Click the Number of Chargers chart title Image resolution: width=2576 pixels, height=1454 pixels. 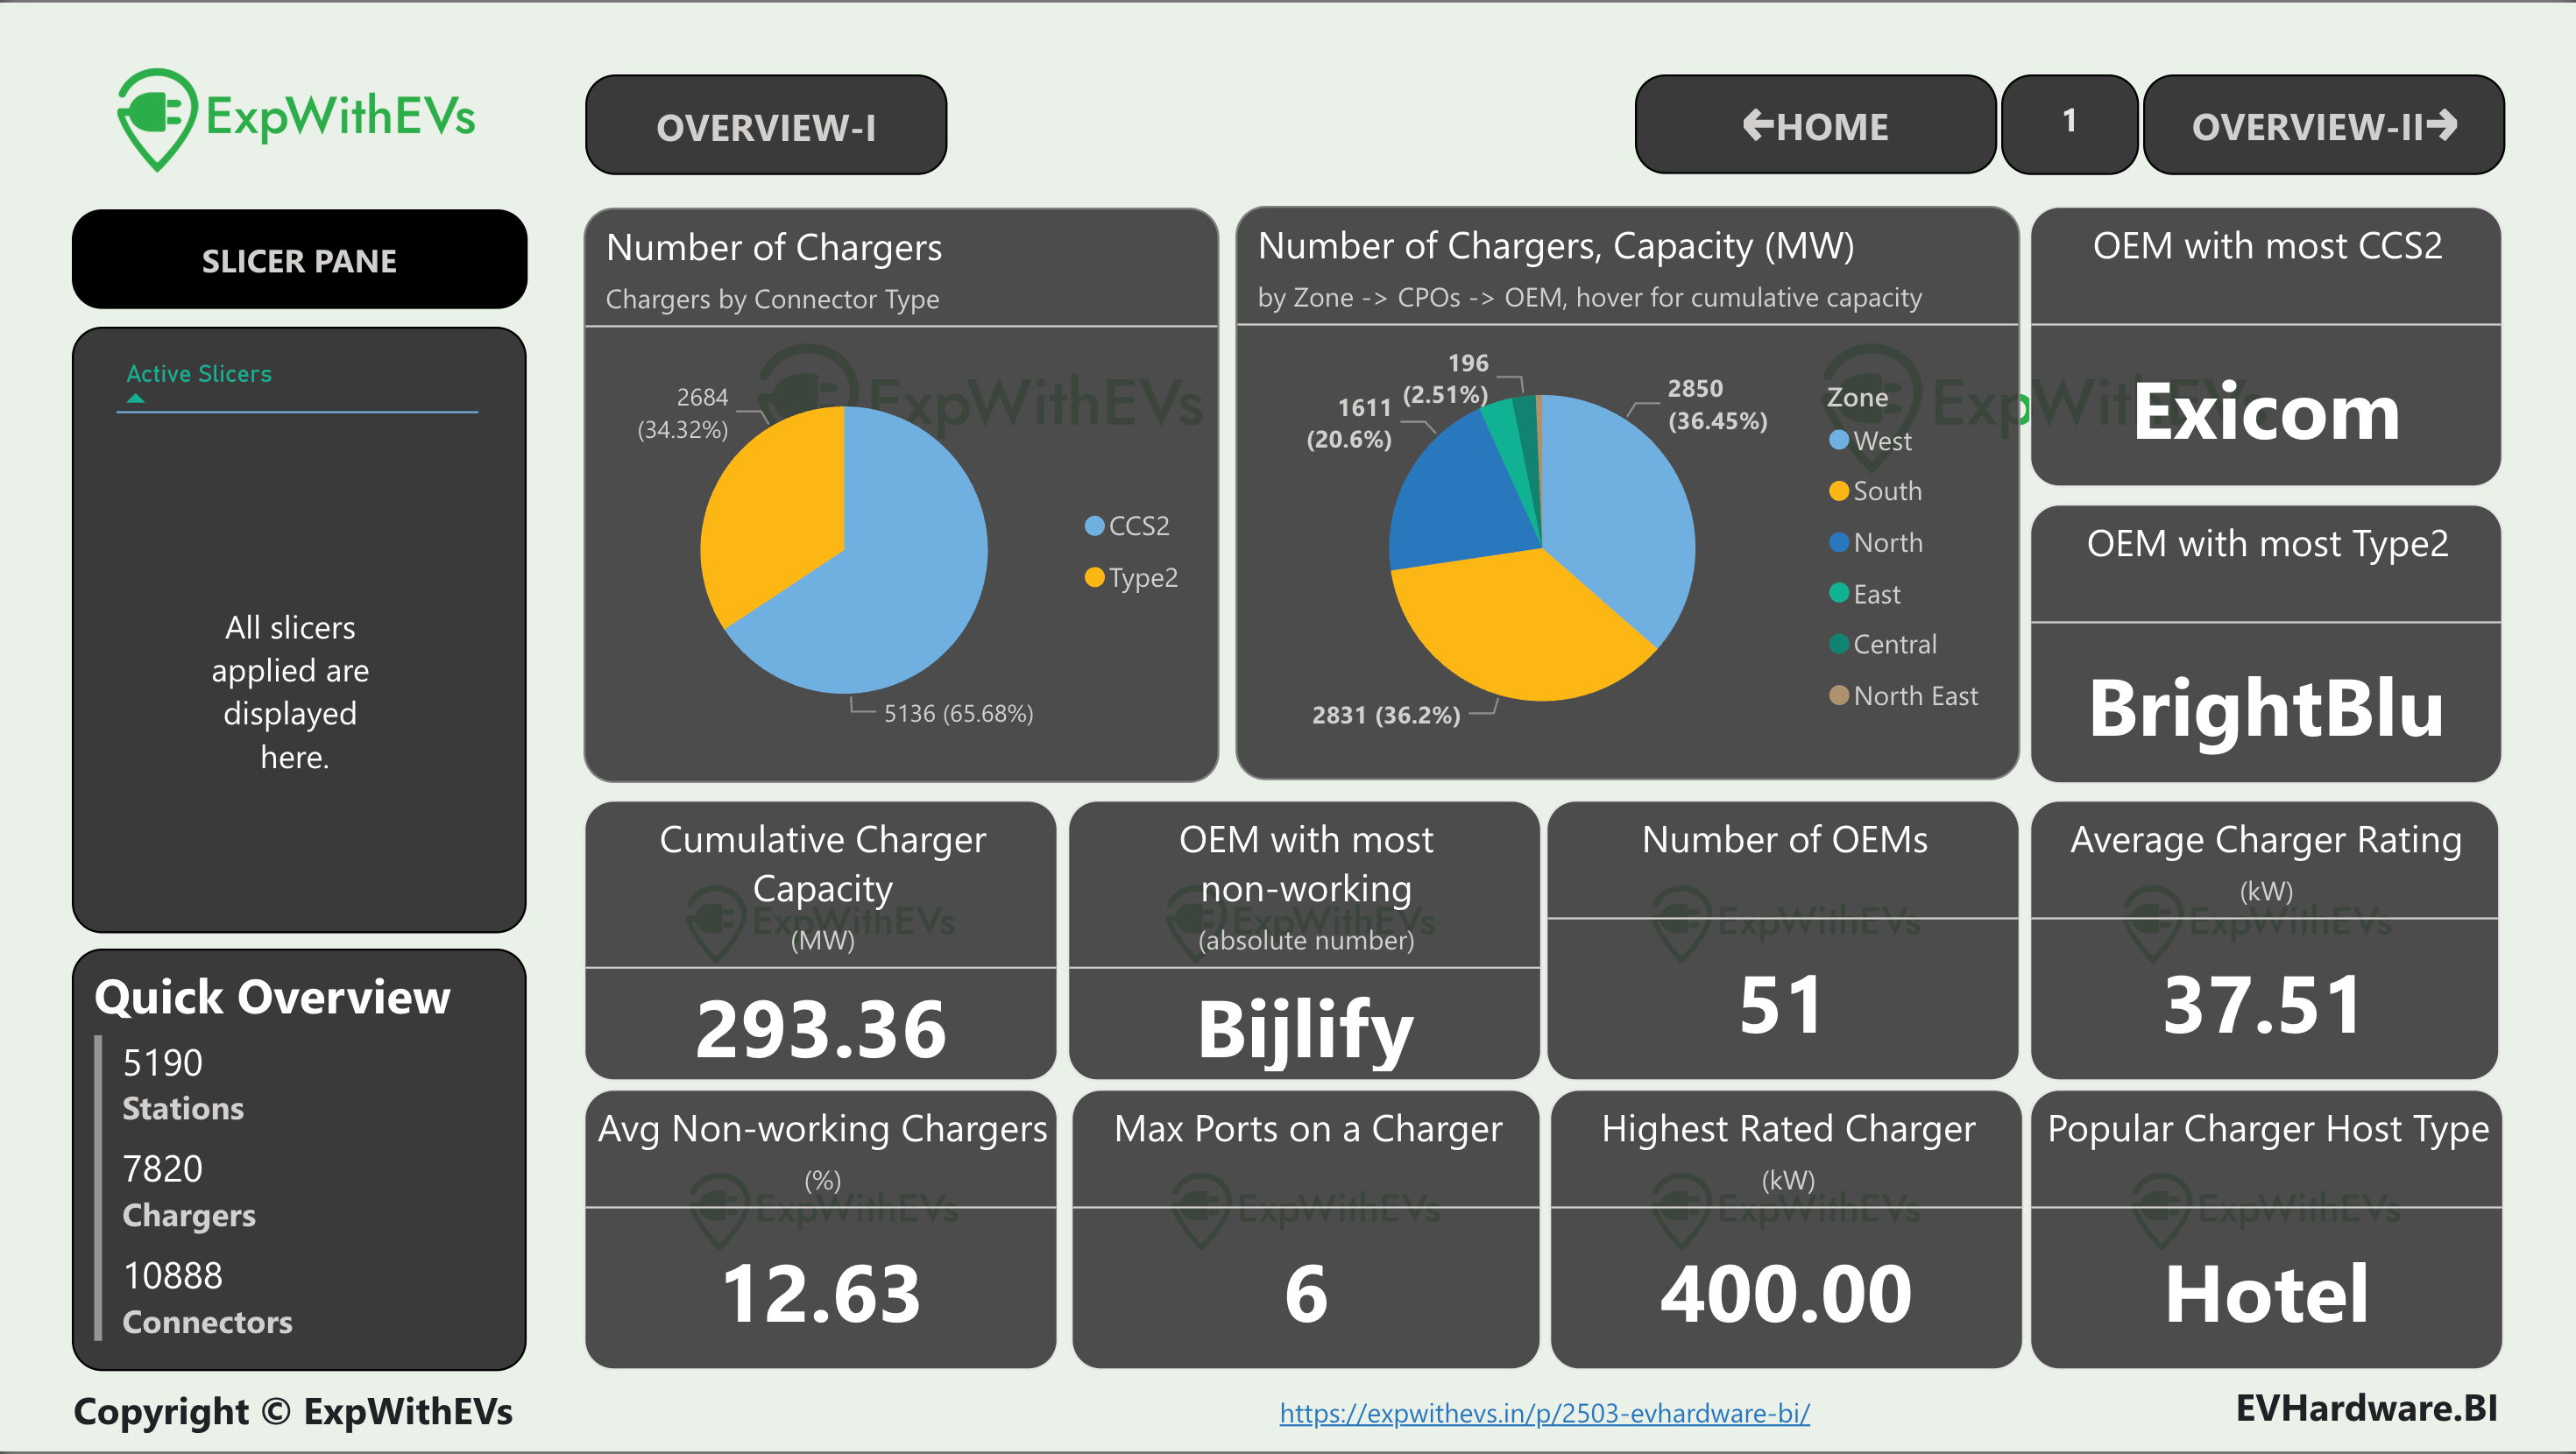pyautogui.click(x=774, y=247)
